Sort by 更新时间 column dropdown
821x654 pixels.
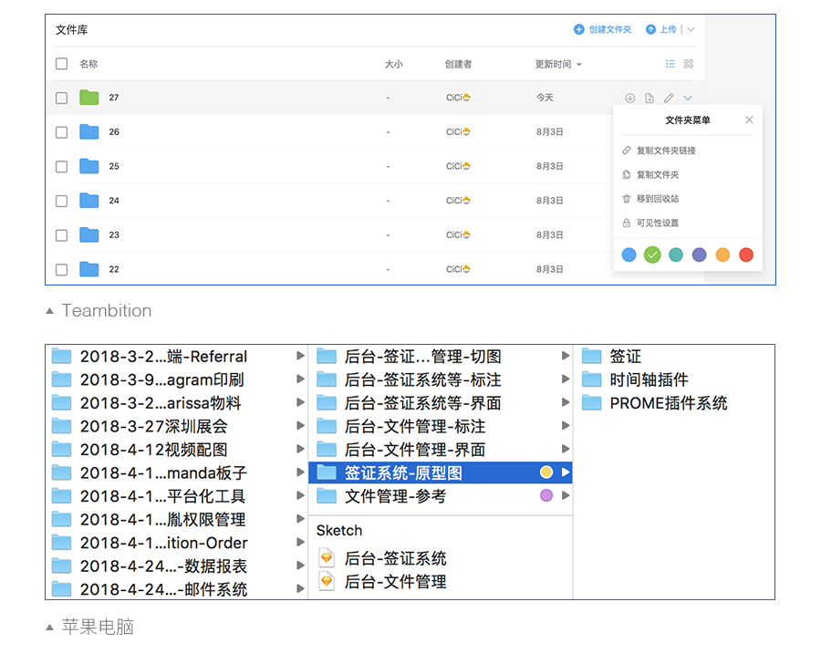pos(558,64)
